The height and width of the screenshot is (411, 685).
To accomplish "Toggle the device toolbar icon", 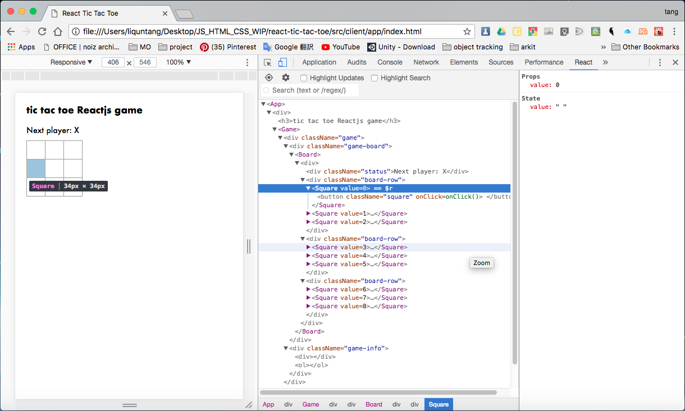I will [x=282, y=62].
